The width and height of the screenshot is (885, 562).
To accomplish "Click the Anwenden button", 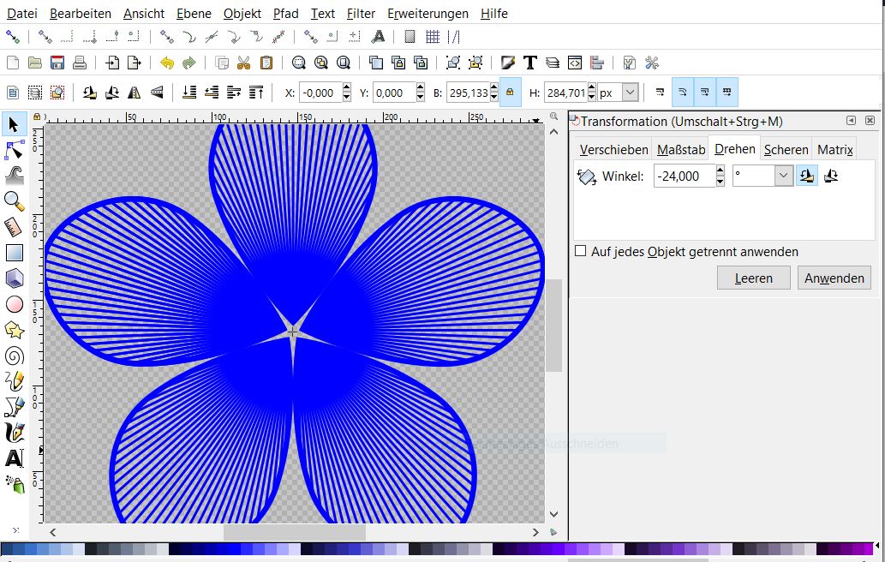I will click(x=834, y=278).
